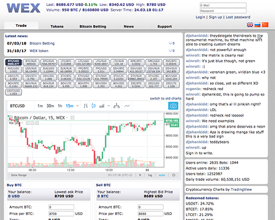The image size is (275, 220).
Task: Open the TradingView link
Action: (241, 189)
